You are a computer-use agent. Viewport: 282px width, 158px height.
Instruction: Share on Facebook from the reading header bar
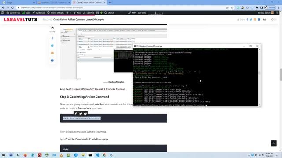tap(247, 19)
